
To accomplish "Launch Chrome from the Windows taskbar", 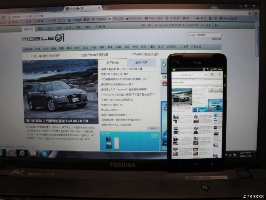I will pos(11,153).
